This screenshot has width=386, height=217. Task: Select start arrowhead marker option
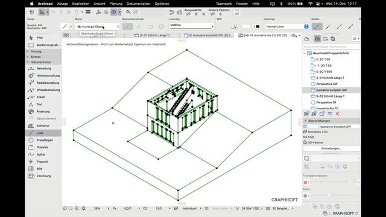click(328, 27)
